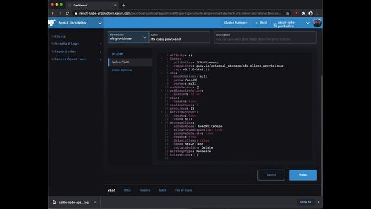This screenshot has height=209, width=371.
Task: Click the Name field nfs-client-provisioner
Action: [180, 37]
